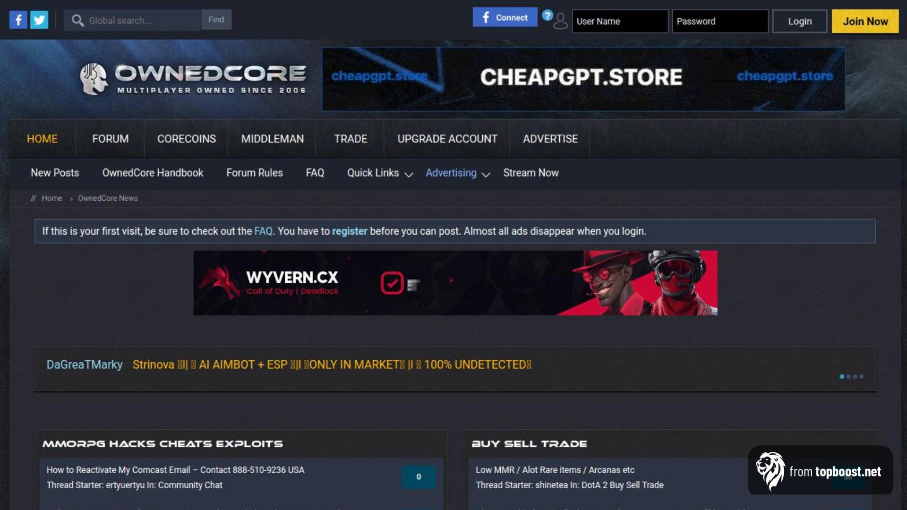Open Stream Now link
This screenshot has height=510, width=907.
[x=531, y=173]
